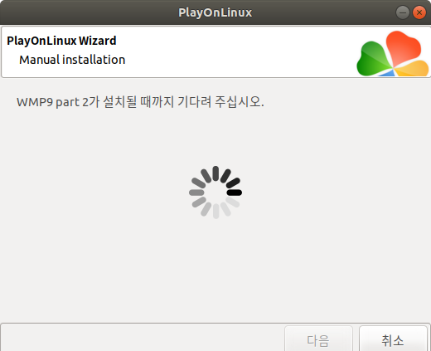Click the loading spinner animation
431x351 pixels.
(x=215, y=193)
